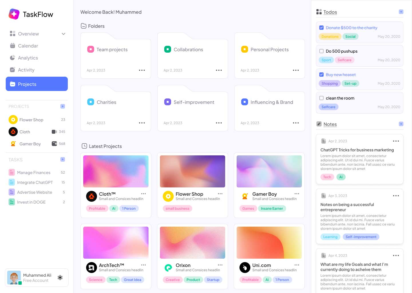Add a new task in sidebar TASKS section
Image resolution: width=412 pixels, height=293 pixels.
click(63, 159)
